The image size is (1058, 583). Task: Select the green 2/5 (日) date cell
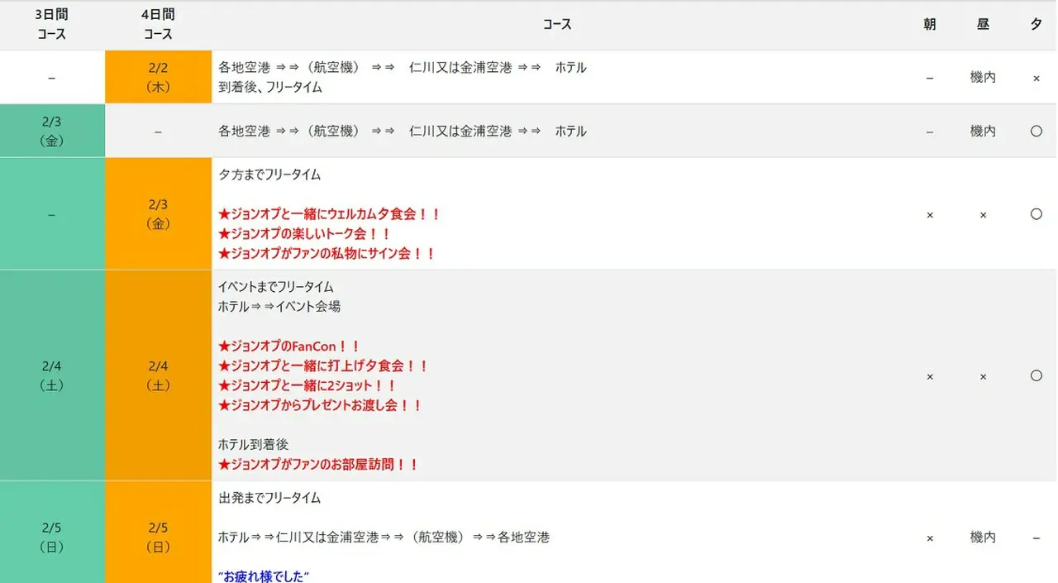click(52, 533)
